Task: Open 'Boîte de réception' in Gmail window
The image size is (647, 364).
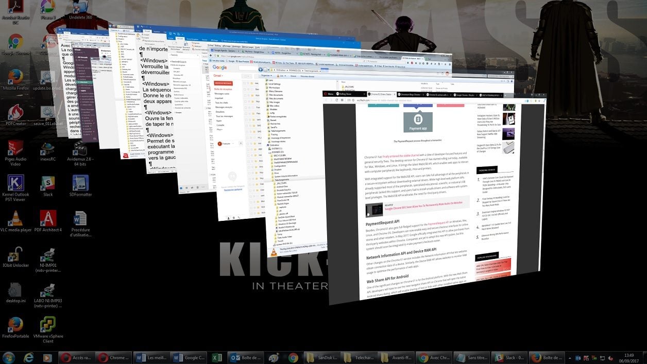Action: [224, 90]
